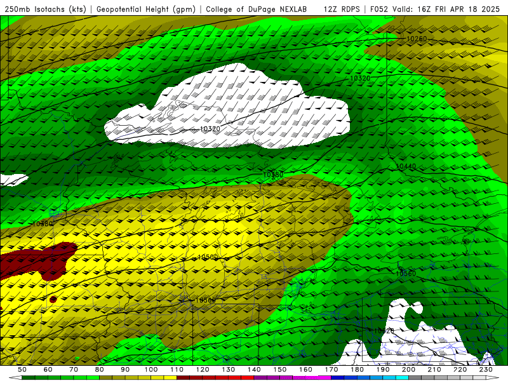Click the 220 value on the color scale
508x381 pixels.
coord(460,370)
